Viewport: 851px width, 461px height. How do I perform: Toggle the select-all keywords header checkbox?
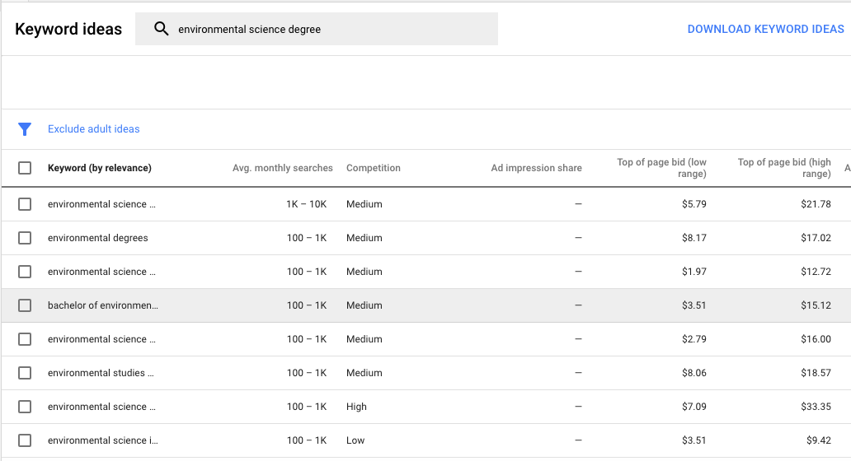pyautogui.click(x=25, y=168)
